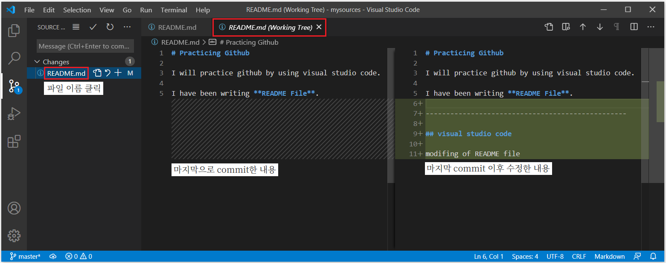666x263 pixels.
Task: Click Markdown language mode
Action: (x=609, y=256)
